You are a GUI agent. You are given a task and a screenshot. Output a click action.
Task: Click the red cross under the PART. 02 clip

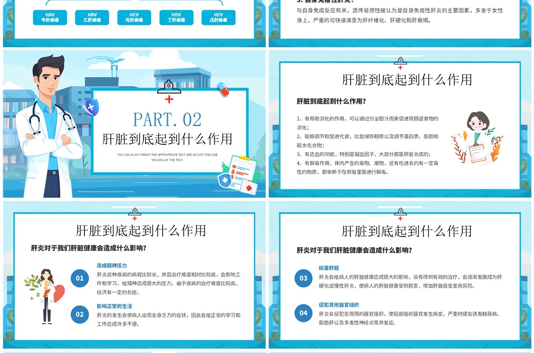[x=169, y=99]
